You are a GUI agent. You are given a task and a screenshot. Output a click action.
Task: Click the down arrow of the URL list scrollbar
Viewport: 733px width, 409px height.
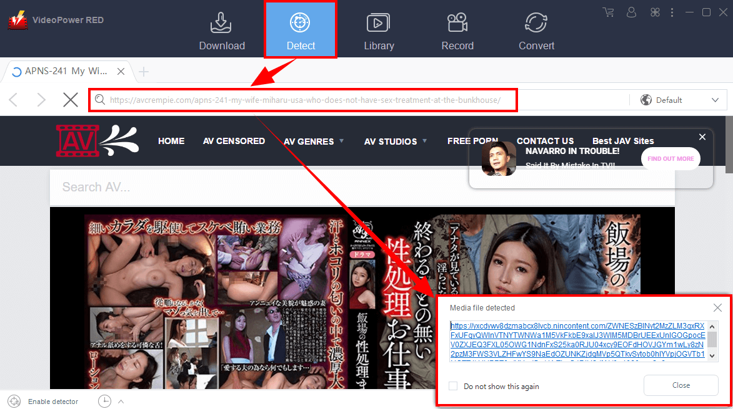pos(712,356)
